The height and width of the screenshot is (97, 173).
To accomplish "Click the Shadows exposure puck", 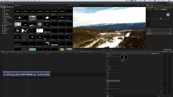I will point(154,19).
